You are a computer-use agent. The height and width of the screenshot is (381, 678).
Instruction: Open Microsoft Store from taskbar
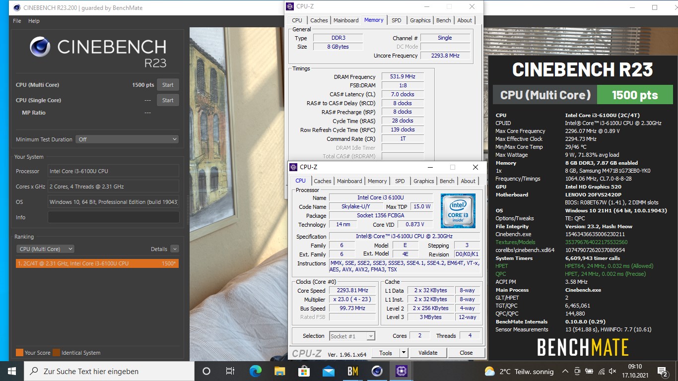(304, 371)
